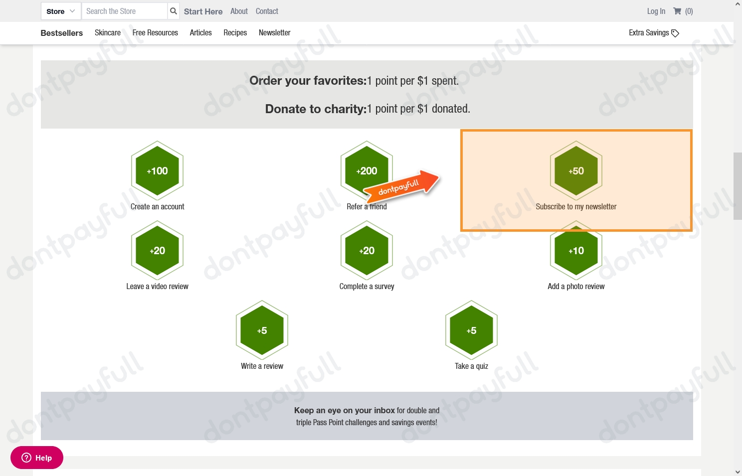
Task: Click the +5 Take a quiz hexagon
Action: pos(471,330)
